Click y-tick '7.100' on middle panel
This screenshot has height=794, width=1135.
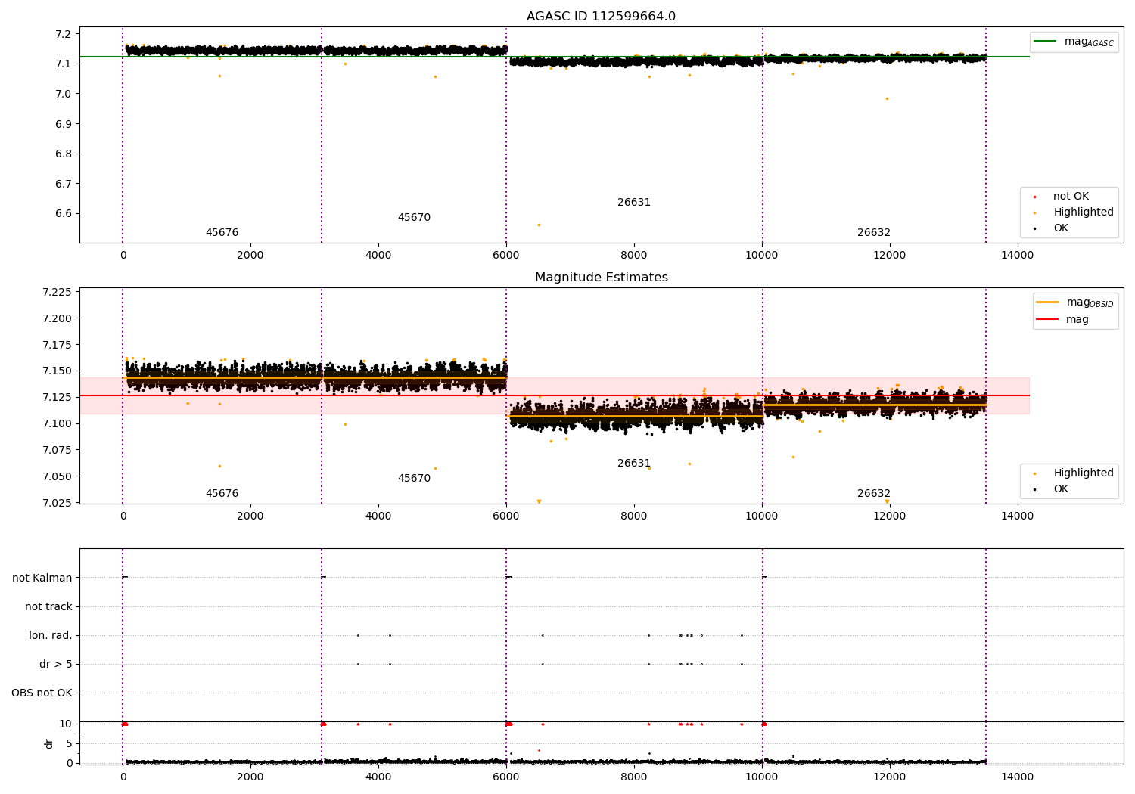(x=58, y=424)
